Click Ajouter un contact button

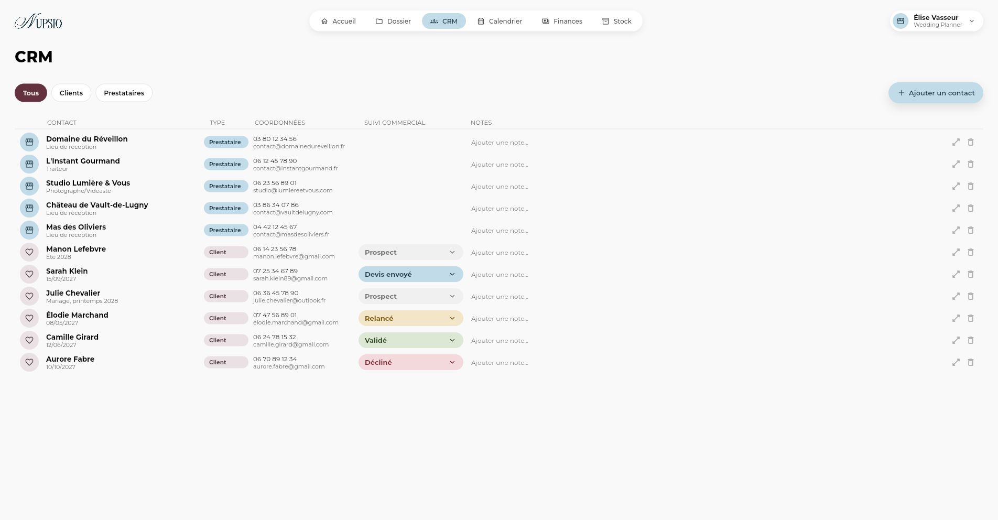tap(936, 93)
